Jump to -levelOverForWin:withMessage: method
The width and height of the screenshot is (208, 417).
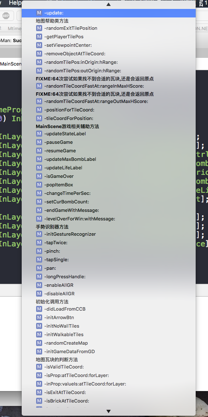coord(108,219)
